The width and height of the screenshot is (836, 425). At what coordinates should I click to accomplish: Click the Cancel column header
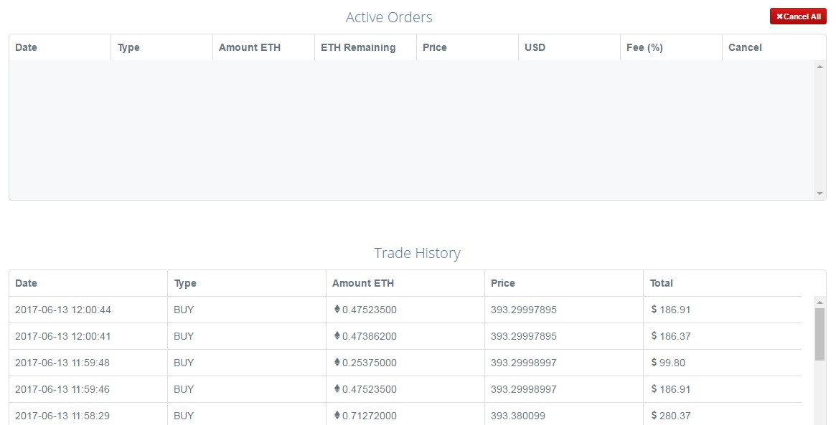(745, 47)
